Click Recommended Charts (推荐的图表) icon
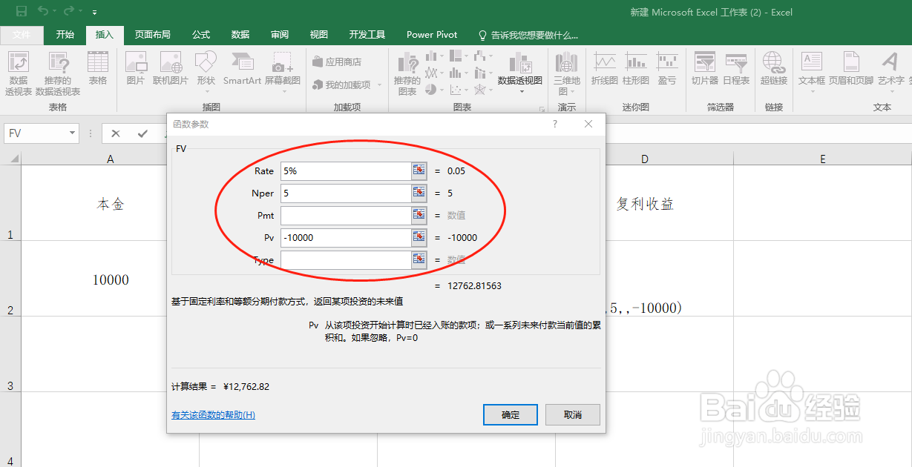This screenshot has height=467, width=912. [x=407, y=74]
